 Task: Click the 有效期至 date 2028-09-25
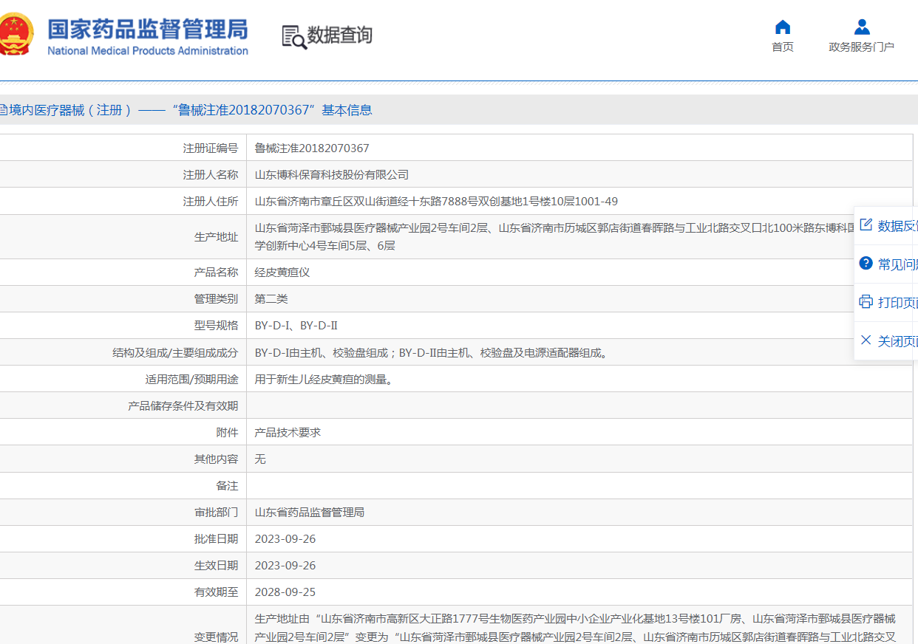click(x=285, y=592)
